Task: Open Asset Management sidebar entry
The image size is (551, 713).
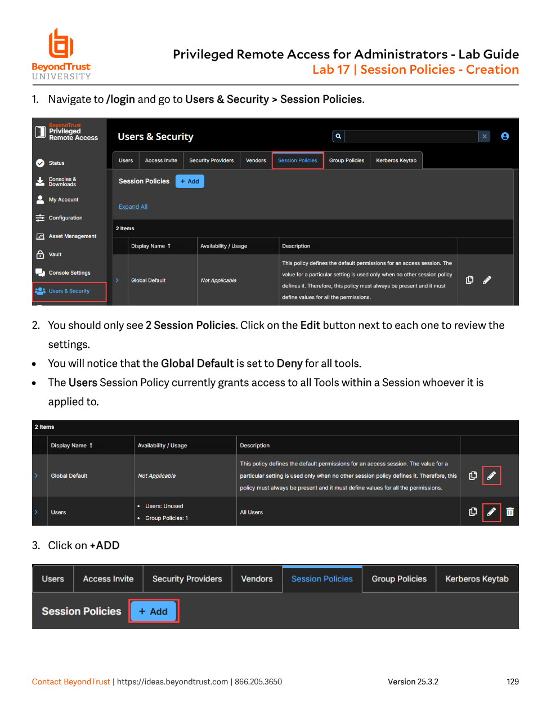Action: click(66, 236)
